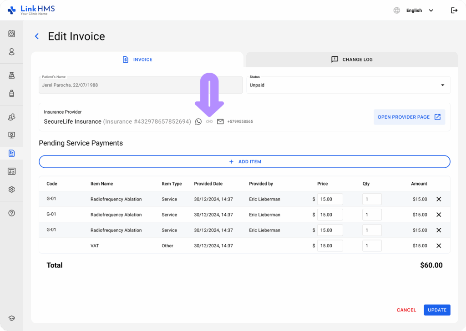Click the Cancel button
Viewport: 466px width, 331px height.
[406, 310]
